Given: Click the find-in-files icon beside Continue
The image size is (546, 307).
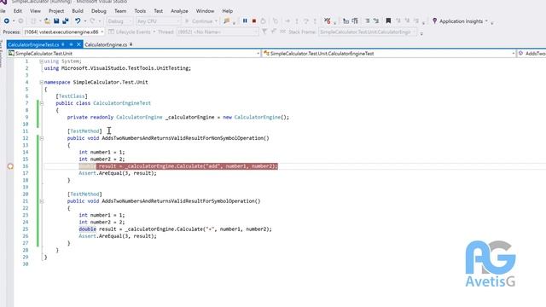Looking at the screenshot, I should (227, 21).
